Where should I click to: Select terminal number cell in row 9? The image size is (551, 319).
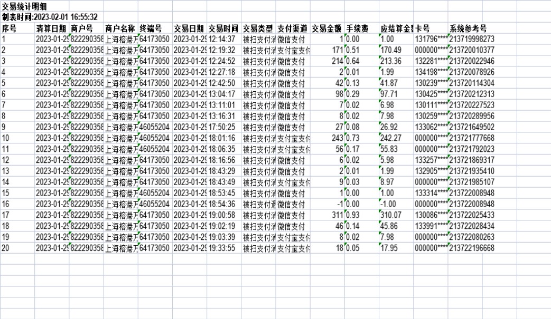154,127
